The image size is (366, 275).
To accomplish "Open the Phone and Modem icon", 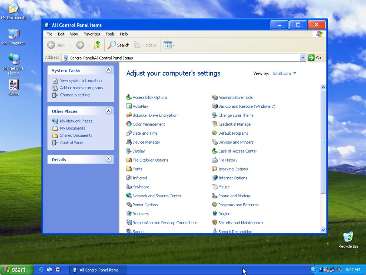I will 215,196.
